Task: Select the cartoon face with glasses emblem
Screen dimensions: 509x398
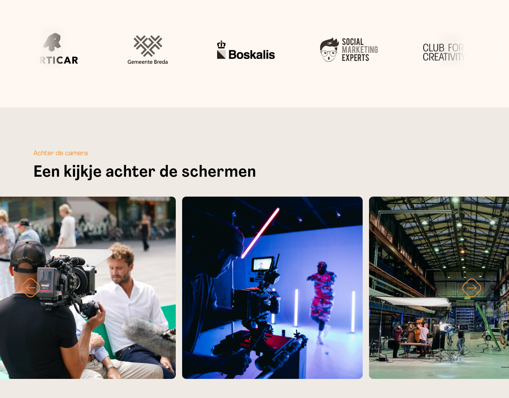Action: pyautogui.click(x=329, y=50)
